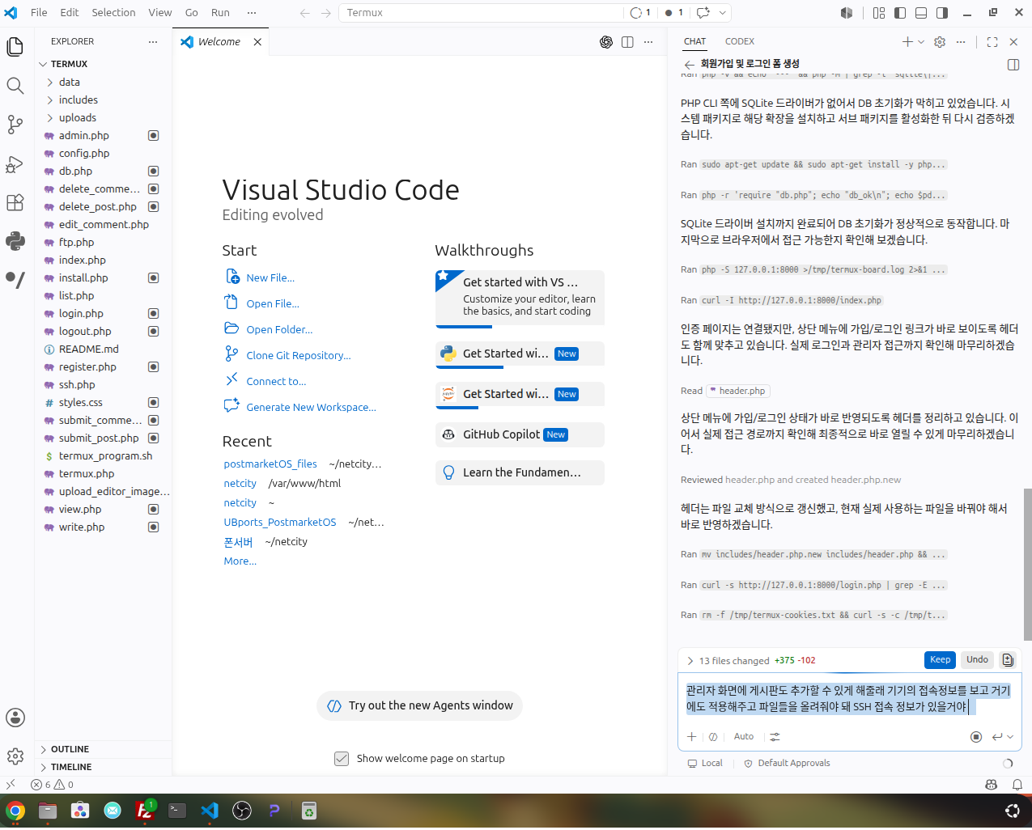This screenshot has height=830, width=1032.
Task: Open chat panel settings gear
Action: tap(940, 42)
